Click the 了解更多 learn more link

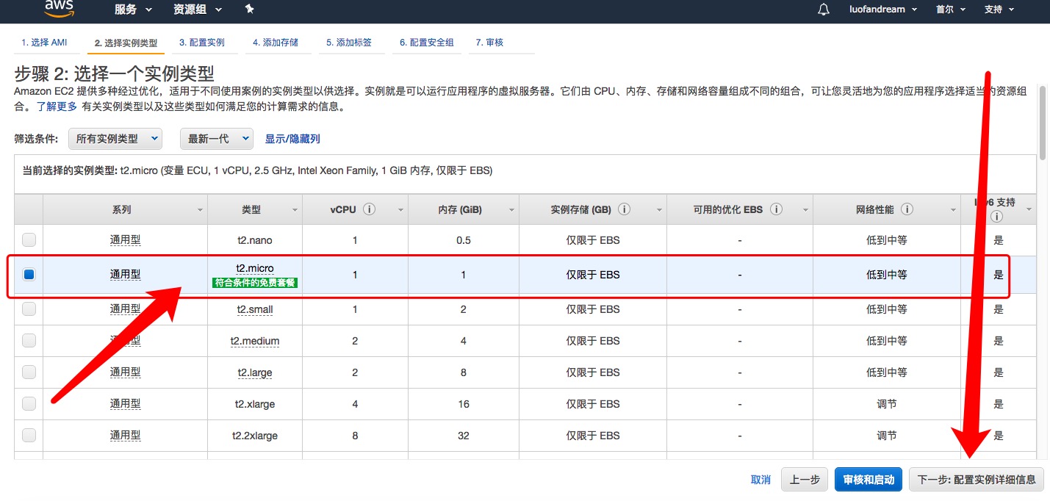point(57,107)
